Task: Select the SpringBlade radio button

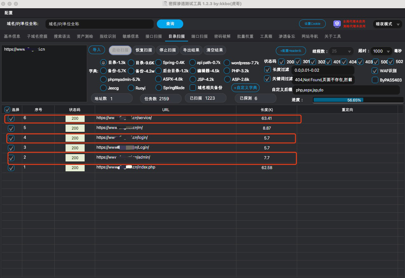Action: 158,88
